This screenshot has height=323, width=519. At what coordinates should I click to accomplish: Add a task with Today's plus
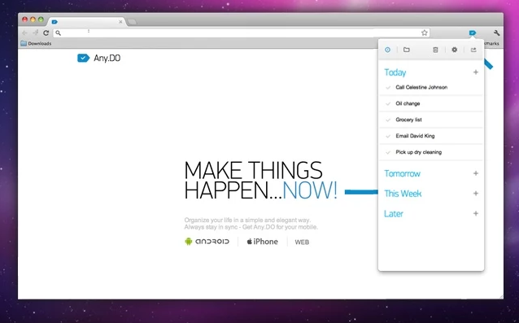(476, 72)
